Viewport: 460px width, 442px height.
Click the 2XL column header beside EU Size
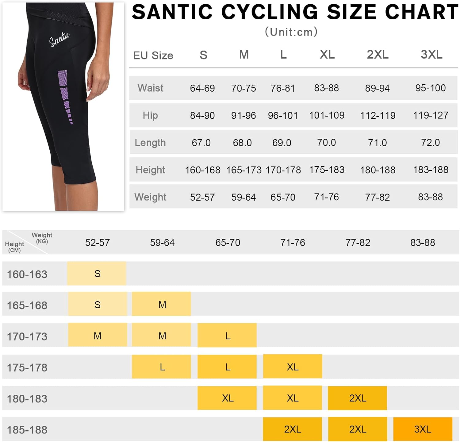click(378, 55)
